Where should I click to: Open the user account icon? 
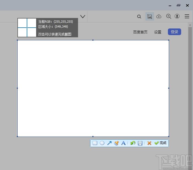pos(177,16)
